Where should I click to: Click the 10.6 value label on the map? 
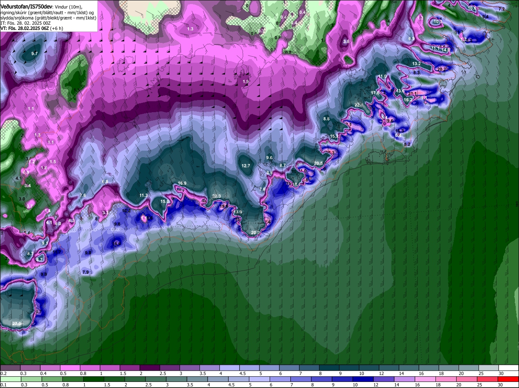(472, 8)
